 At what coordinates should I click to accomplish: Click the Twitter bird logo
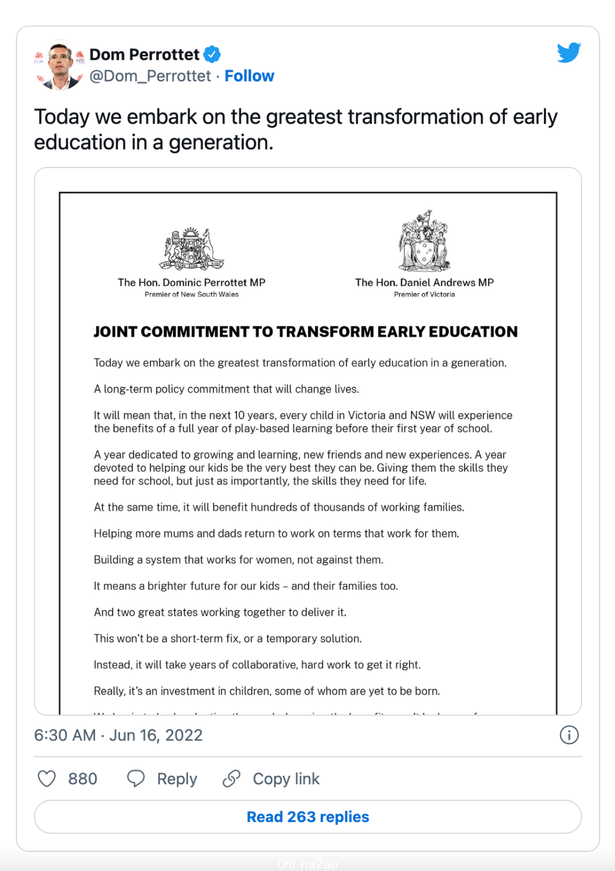coord(569,52)
